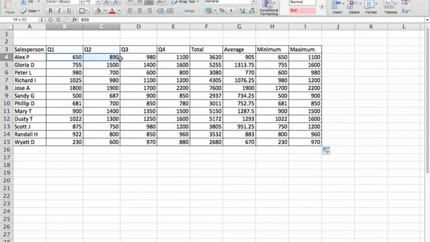Open the Format cells menu
Screen dimensions: 430x242
click(x=371, y=7)
